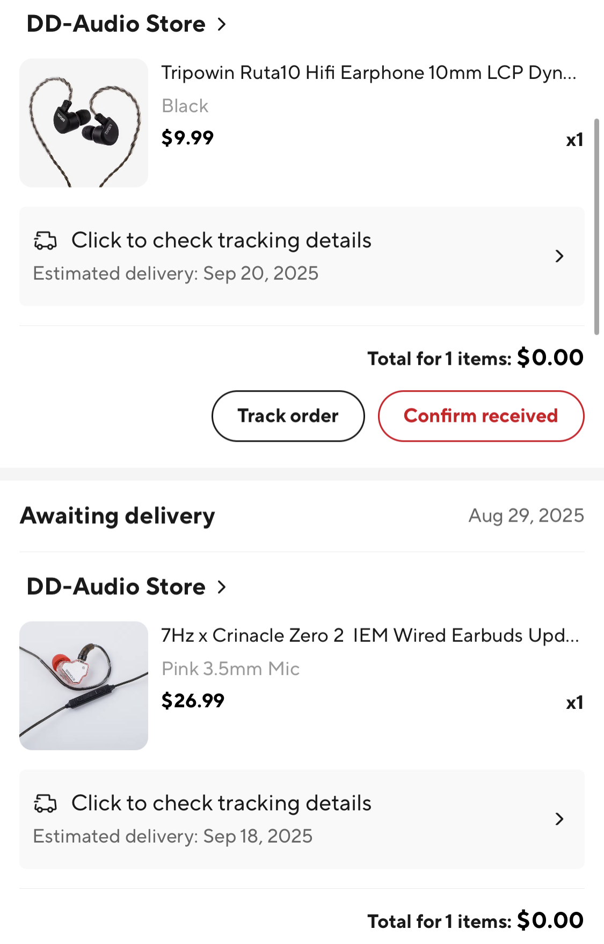
Task: Expand tracking details for Sep 20 delivery
Action: [x=559, y=256]
